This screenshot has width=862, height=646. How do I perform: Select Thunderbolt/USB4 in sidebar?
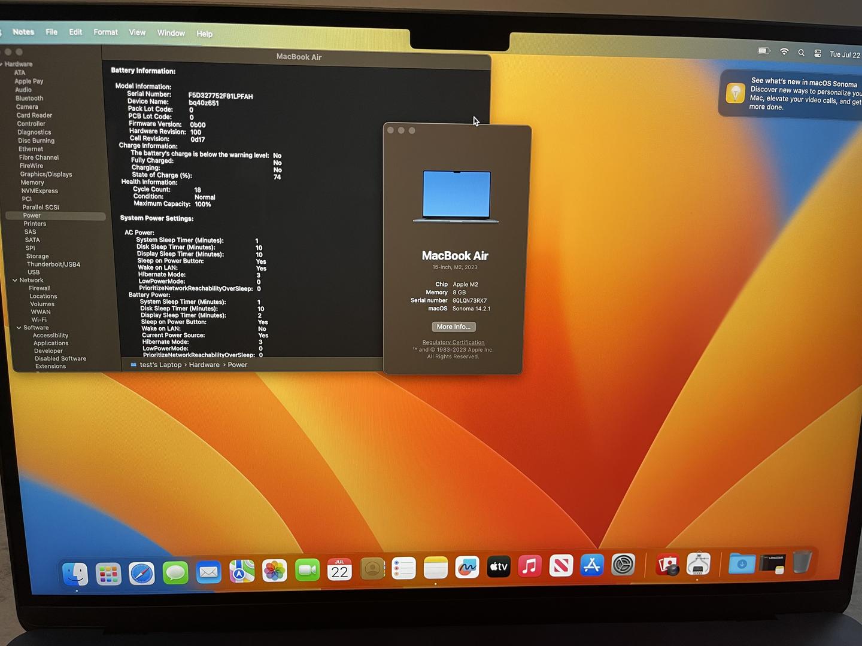(x=53, y=264)
